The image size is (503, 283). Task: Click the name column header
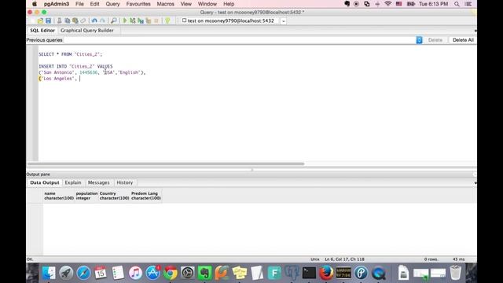point(59,196)
